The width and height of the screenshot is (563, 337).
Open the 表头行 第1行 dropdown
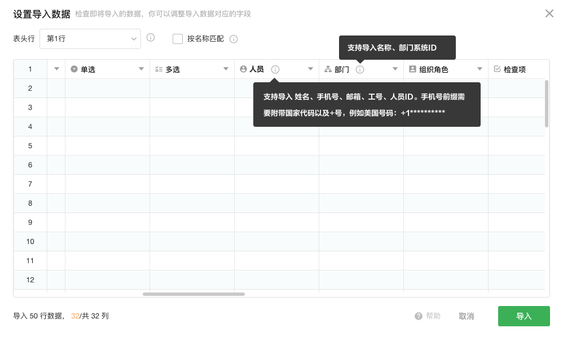[x=90, y=39]
